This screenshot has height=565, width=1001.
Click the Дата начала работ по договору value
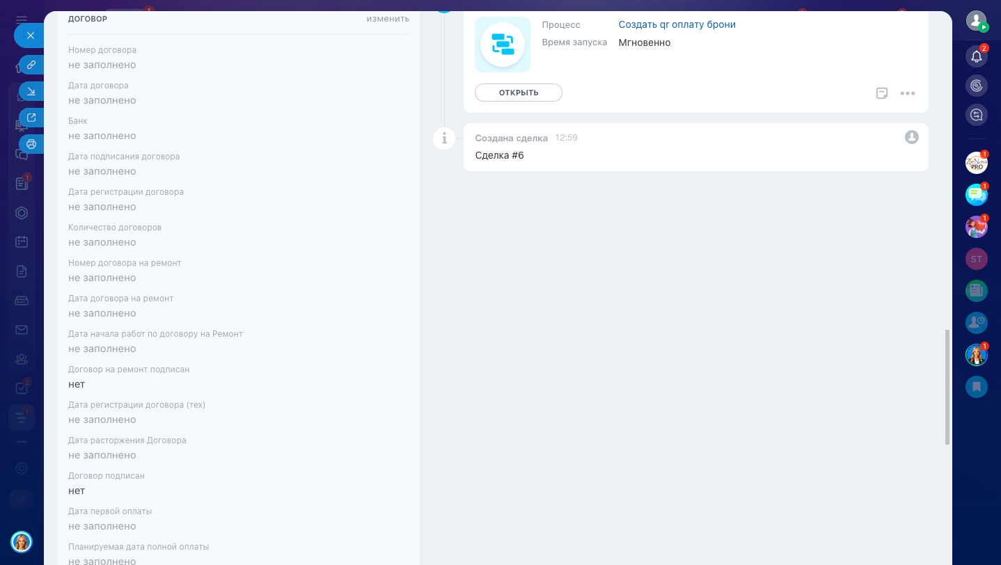pyautogui.click(x=102, y=349)
